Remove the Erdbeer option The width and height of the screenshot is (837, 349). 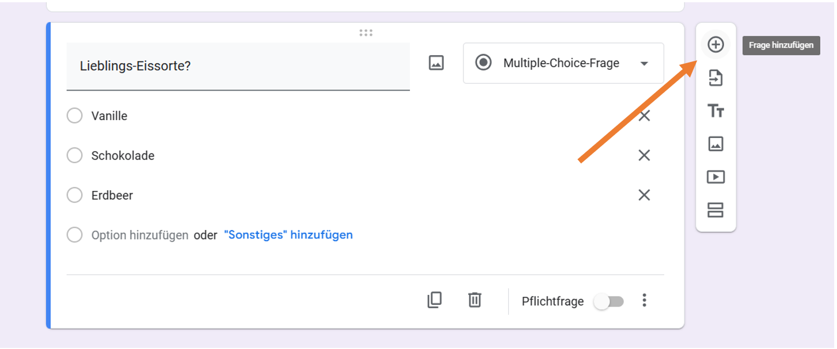(x=644, y=195)
